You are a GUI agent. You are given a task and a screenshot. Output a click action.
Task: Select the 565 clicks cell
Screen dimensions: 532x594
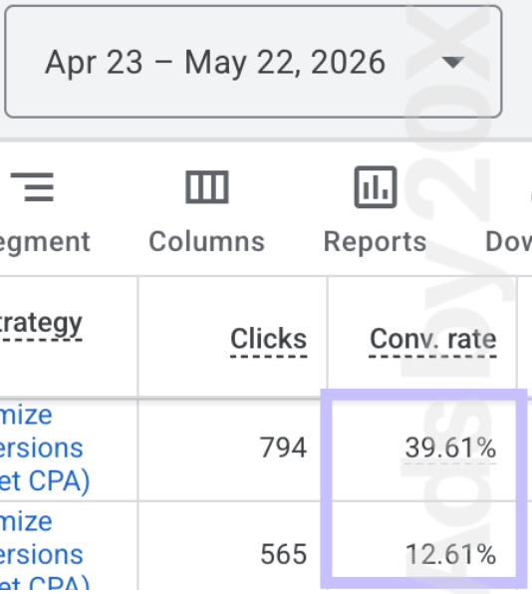pyautogui.click(x=283, y=554)
